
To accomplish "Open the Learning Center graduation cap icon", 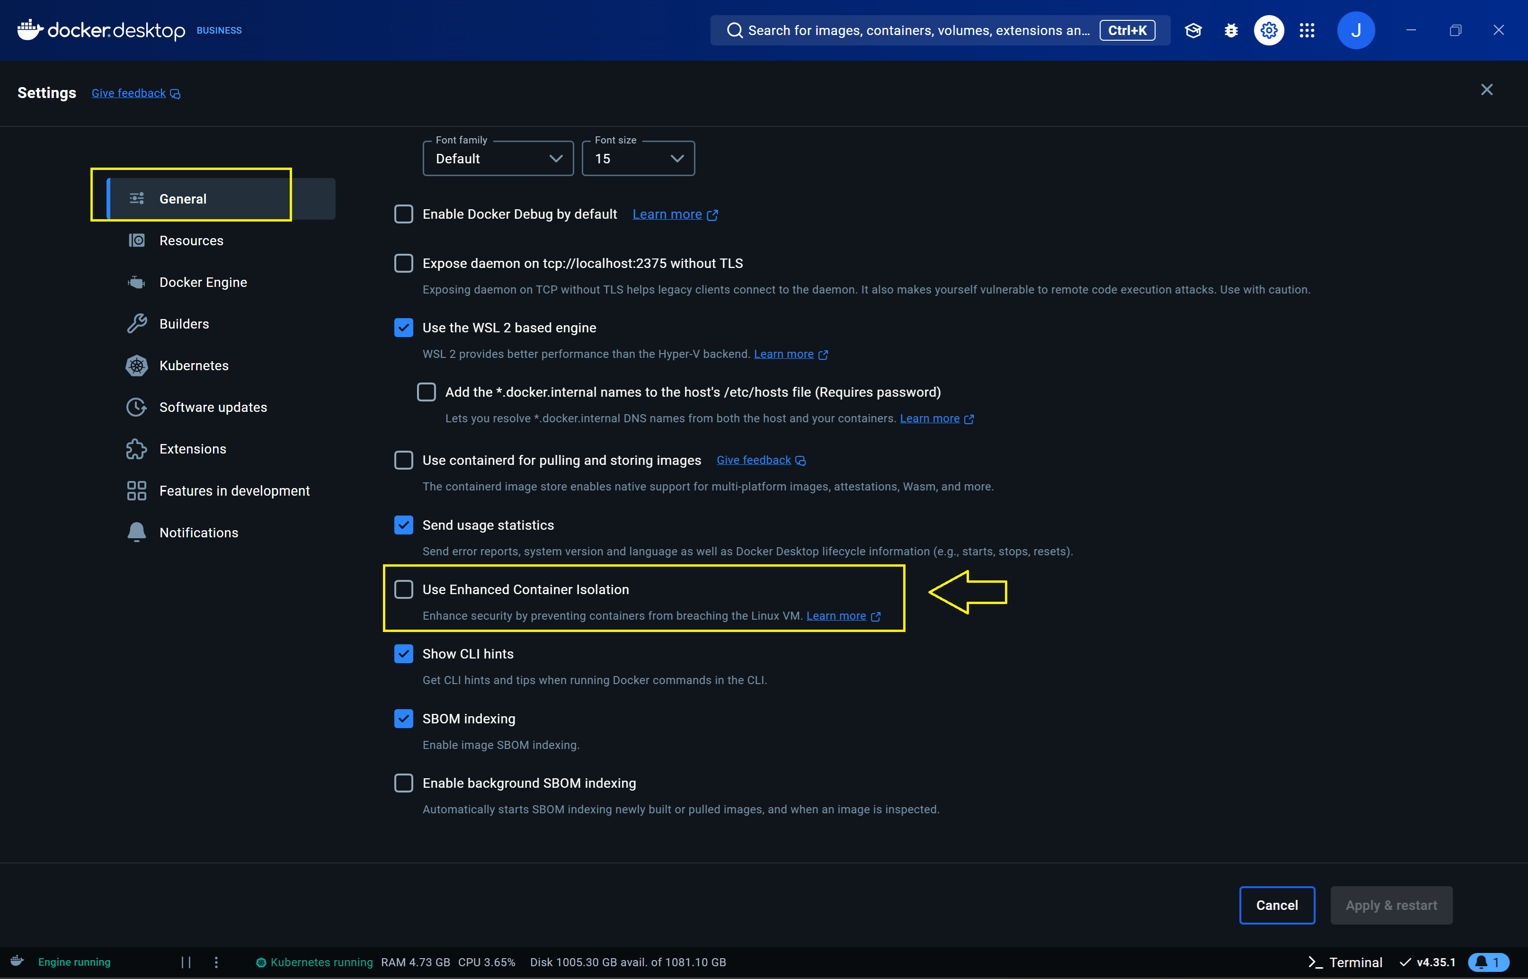I will tap(1193, 30).
